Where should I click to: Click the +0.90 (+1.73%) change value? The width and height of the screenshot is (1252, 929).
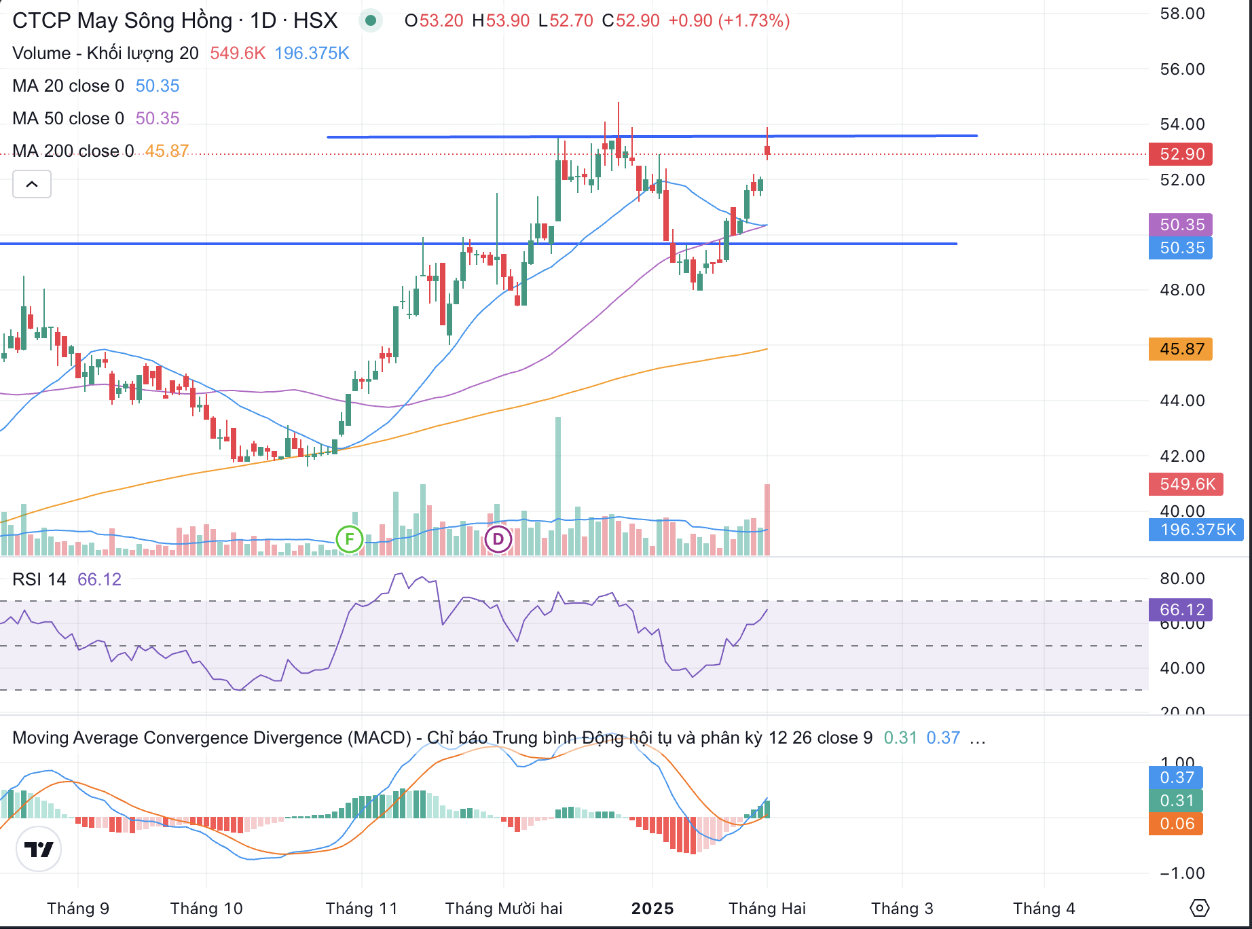[x=729, y=20]
